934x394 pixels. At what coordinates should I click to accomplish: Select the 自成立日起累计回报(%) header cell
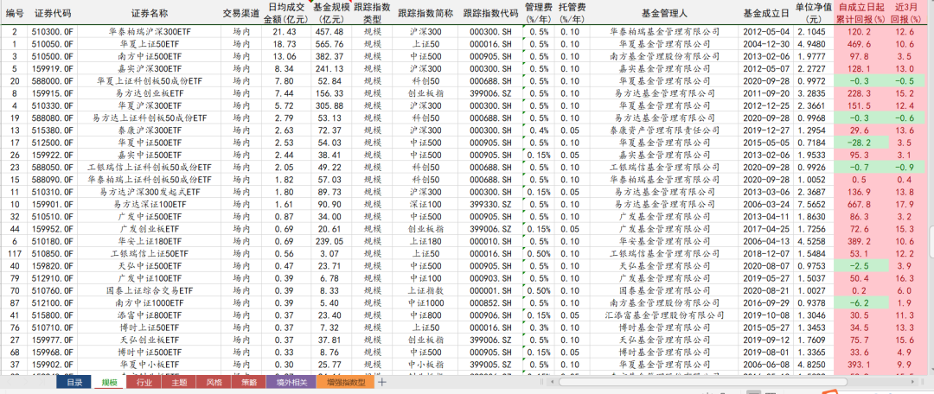point(860,12)
